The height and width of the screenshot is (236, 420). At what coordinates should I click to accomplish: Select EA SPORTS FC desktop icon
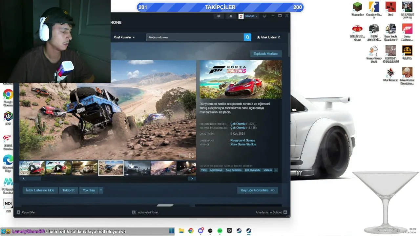tap(407, 10)
